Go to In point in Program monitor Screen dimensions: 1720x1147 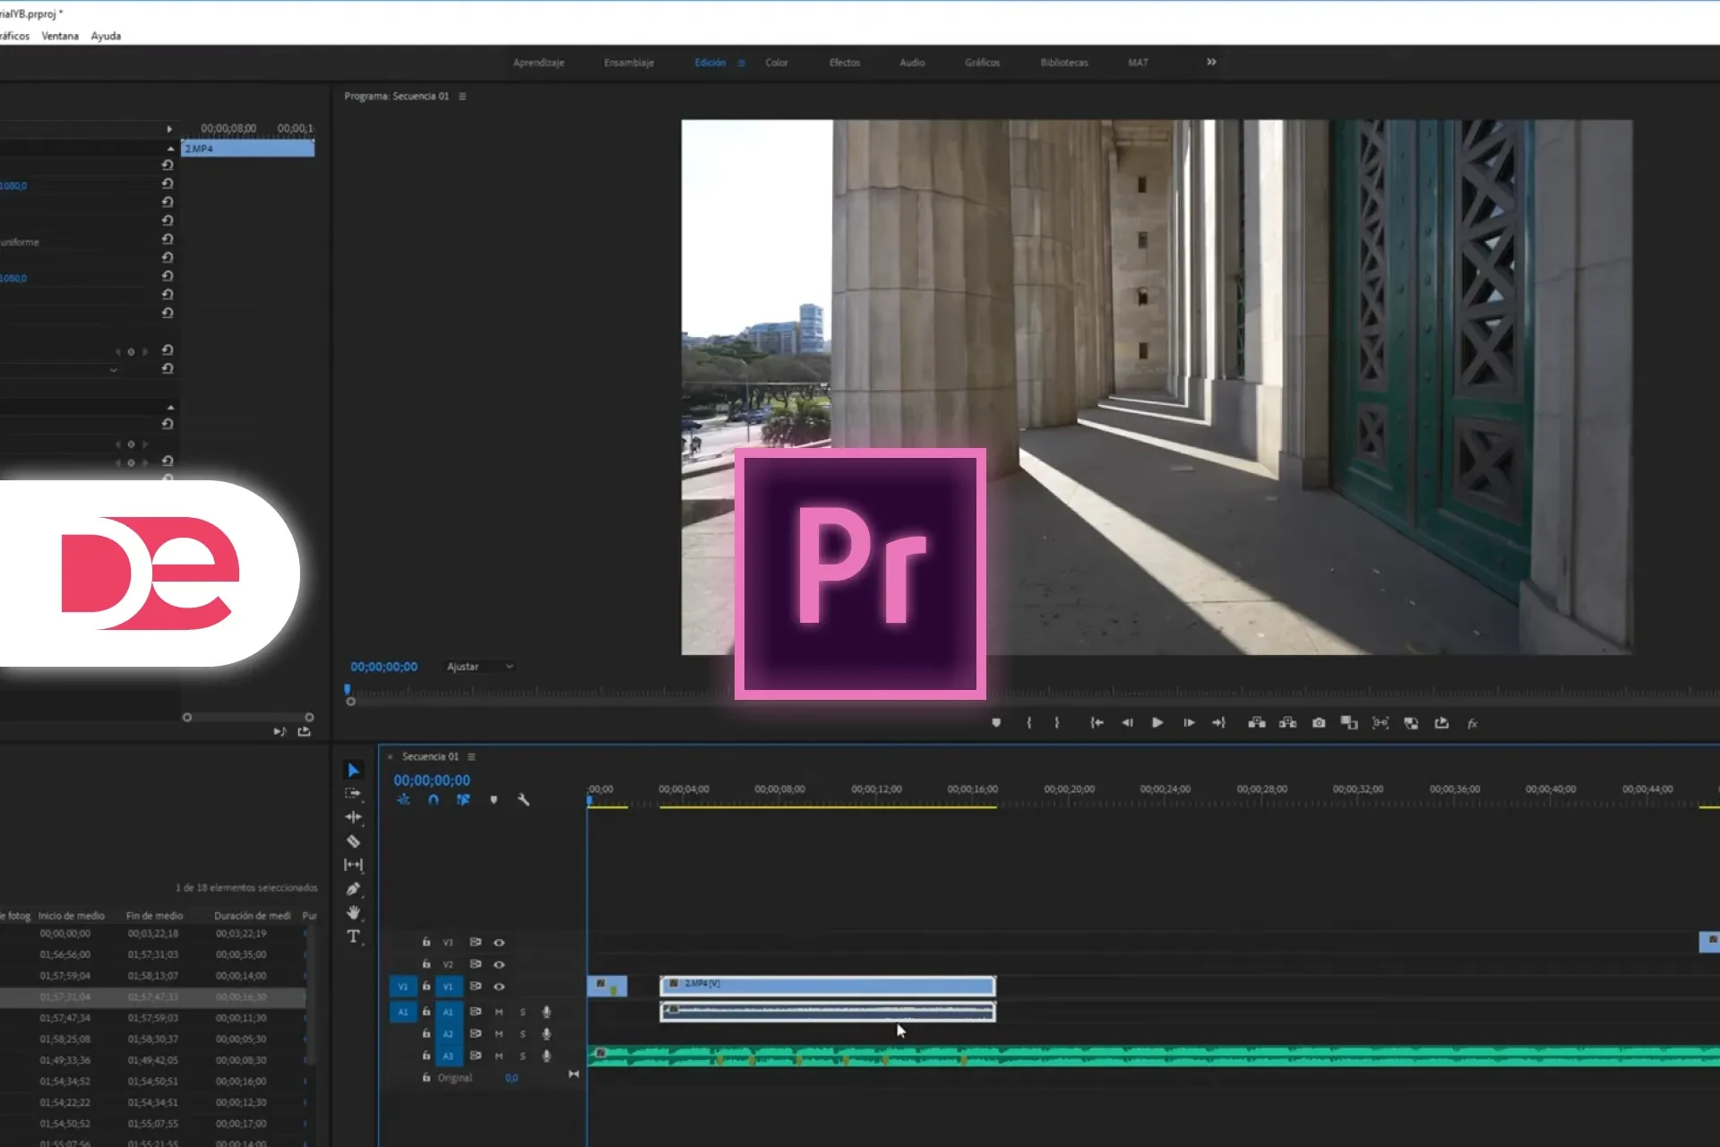[1096, 722]
